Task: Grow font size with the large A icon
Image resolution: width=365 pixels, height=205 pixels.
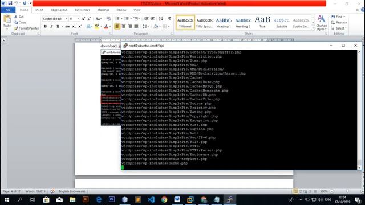Action: (x=83, y=19)
